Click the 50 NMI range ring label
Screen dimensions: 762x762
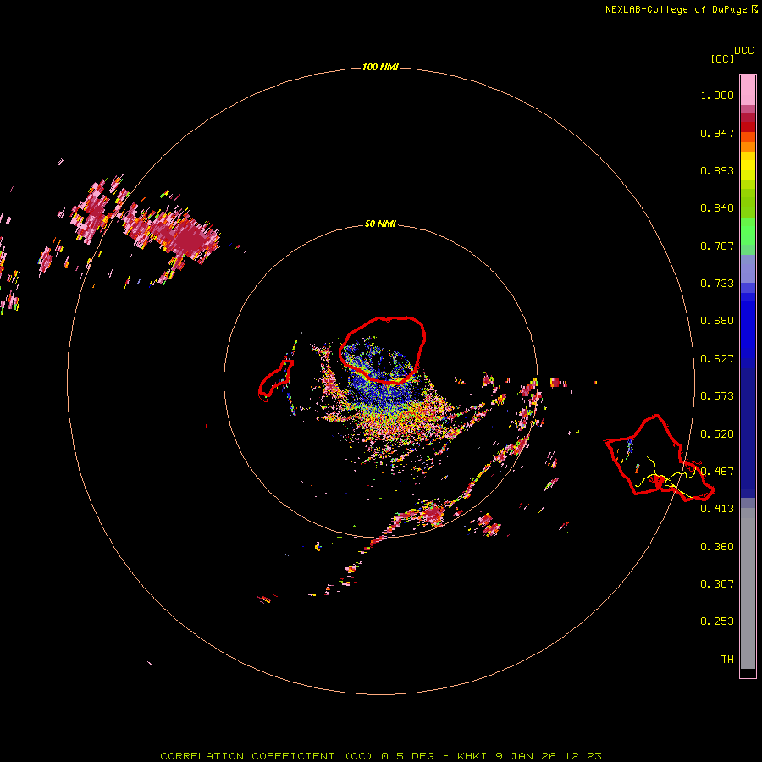click(x=380, y=224)
